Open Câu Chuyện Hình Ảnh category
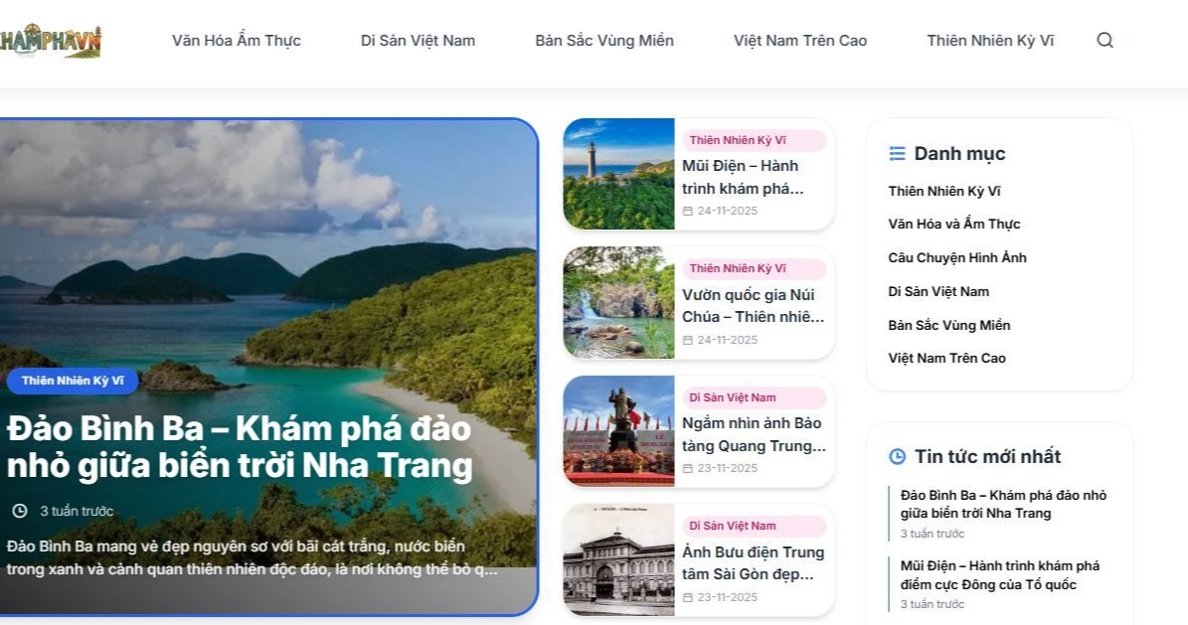 coord(957,257)
